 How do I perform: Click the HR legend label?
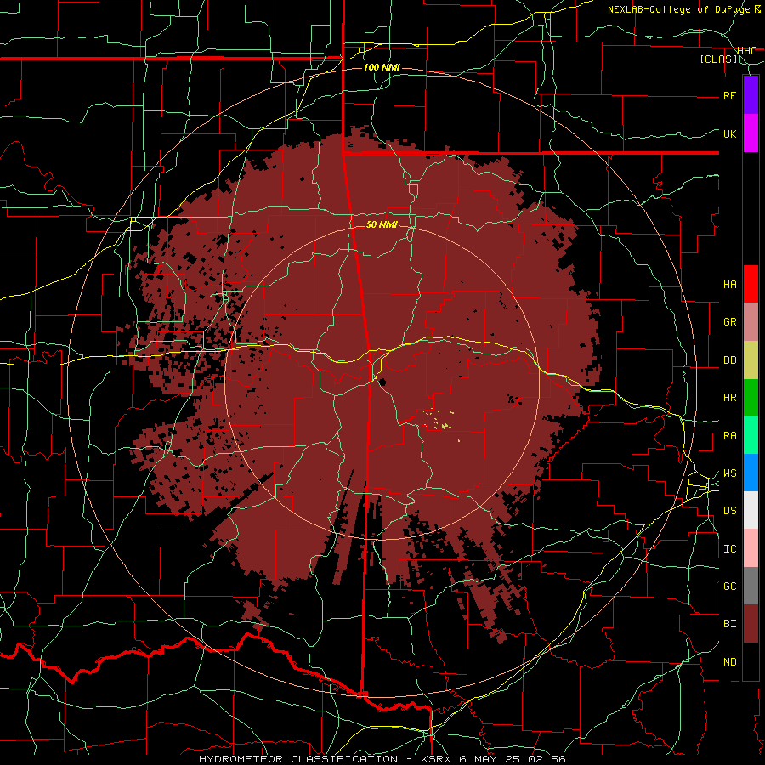click(x=729, y=398)
